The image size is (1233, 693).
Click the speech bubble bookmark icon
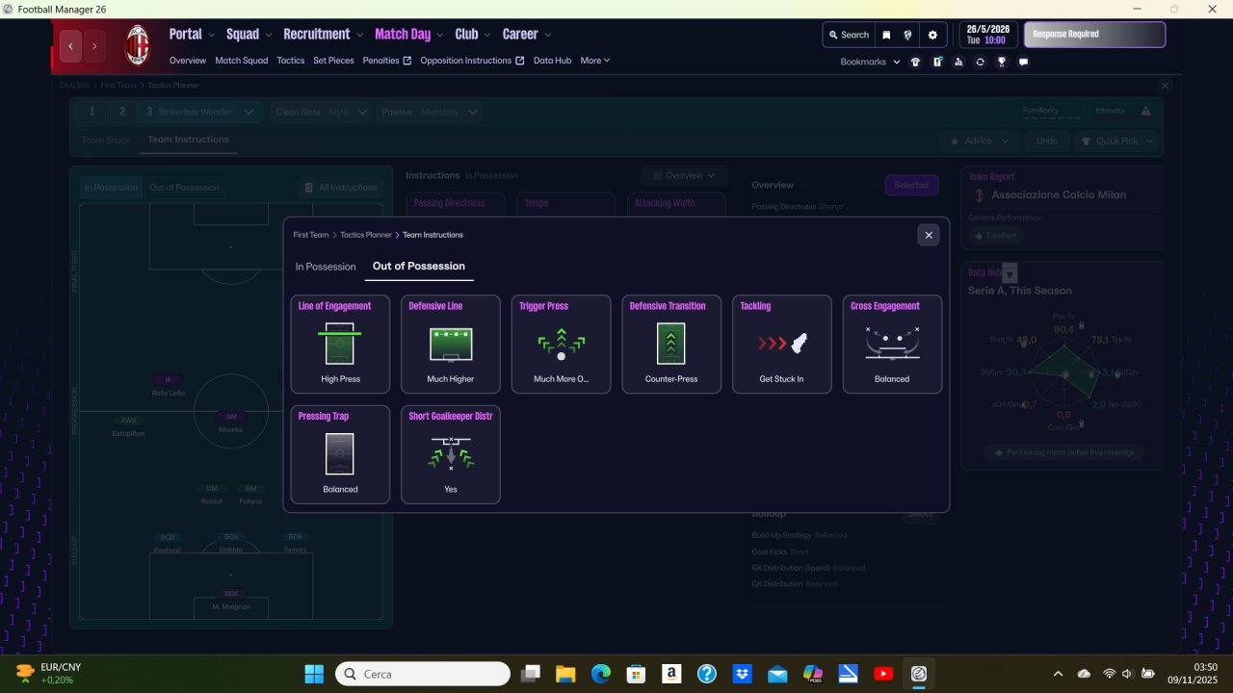pos(1023,62)
